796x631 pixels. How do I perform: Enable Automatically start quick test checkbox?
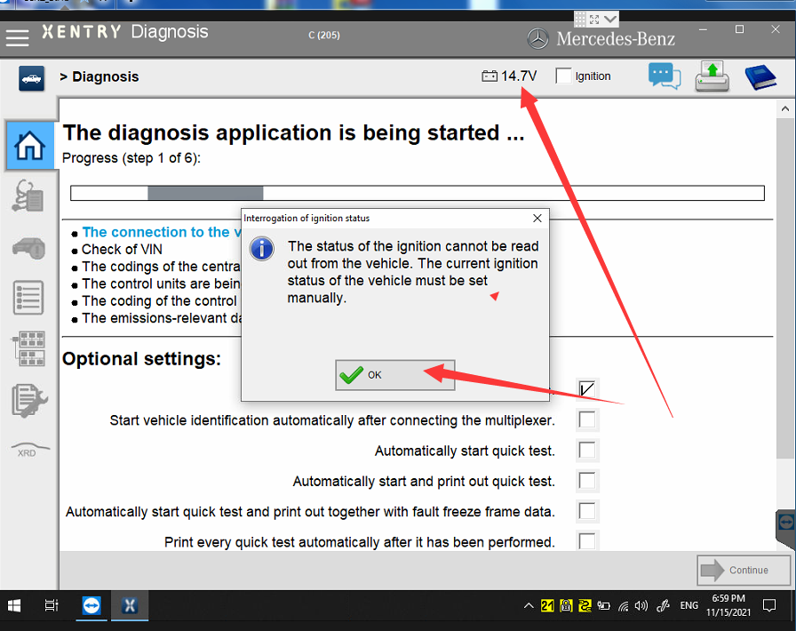click(587, 450)
